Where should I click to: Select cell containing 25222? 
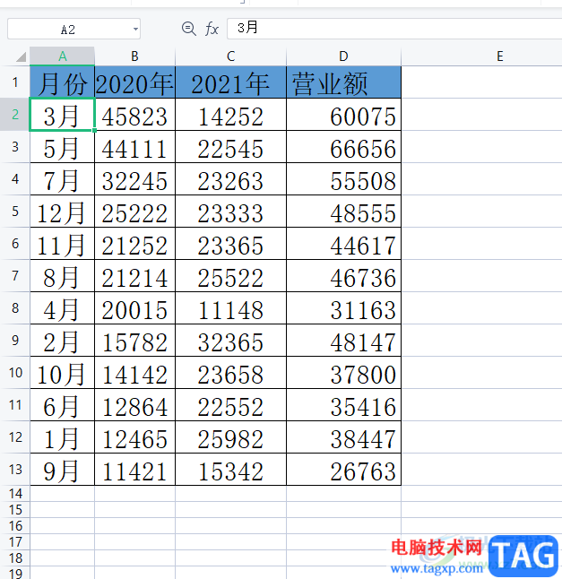tap(134, 212)
